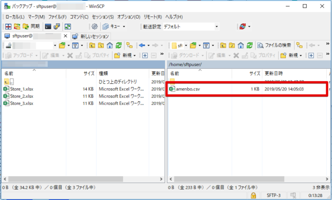Viewport: 332px width, 200px height.
Task: Open the terminal console icon
Action: tap(48, 26)
